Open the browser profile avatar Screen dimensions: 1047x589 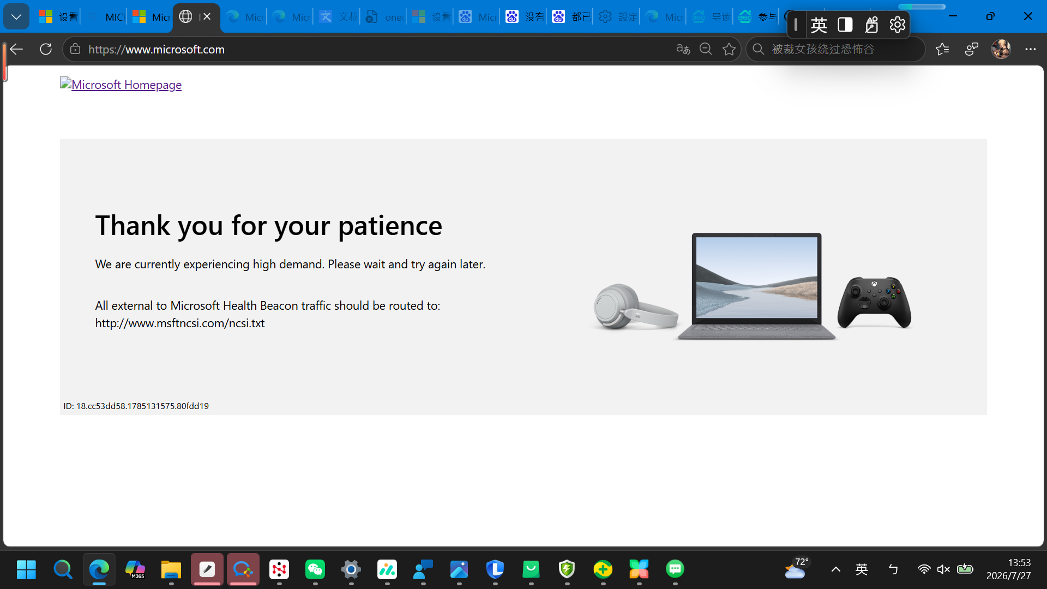(x=1001, y=49)
